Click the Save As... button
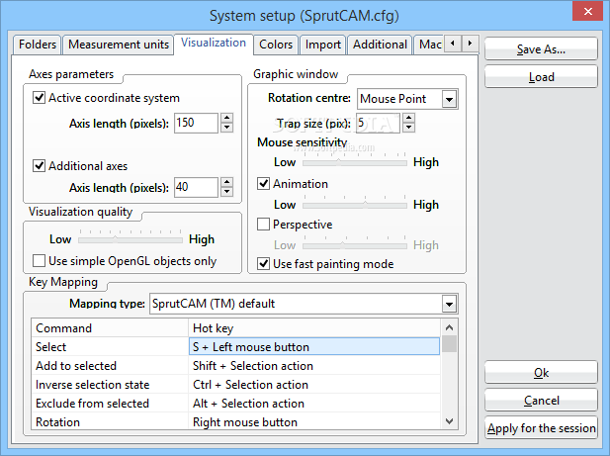This screenshot has height=456, width=610. (541, 49)
